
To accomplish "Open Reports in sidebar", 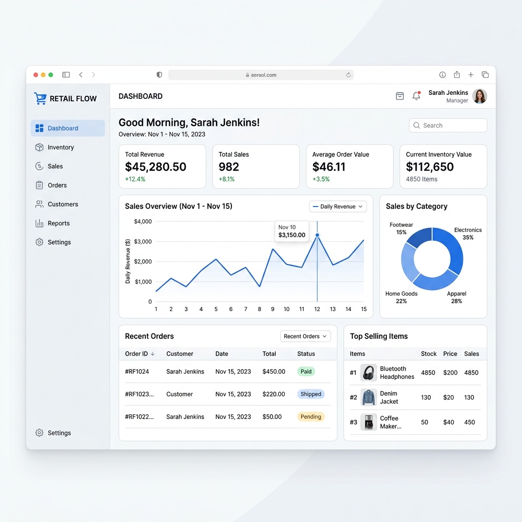I will [68, 223].
